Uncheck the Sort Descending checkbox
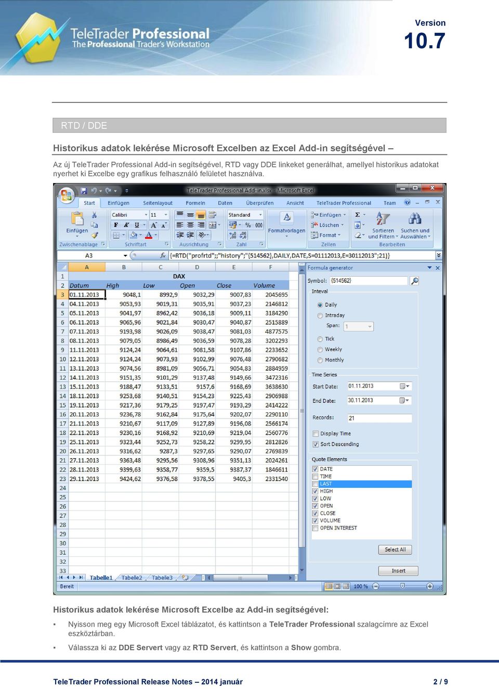 pos(316,444)
